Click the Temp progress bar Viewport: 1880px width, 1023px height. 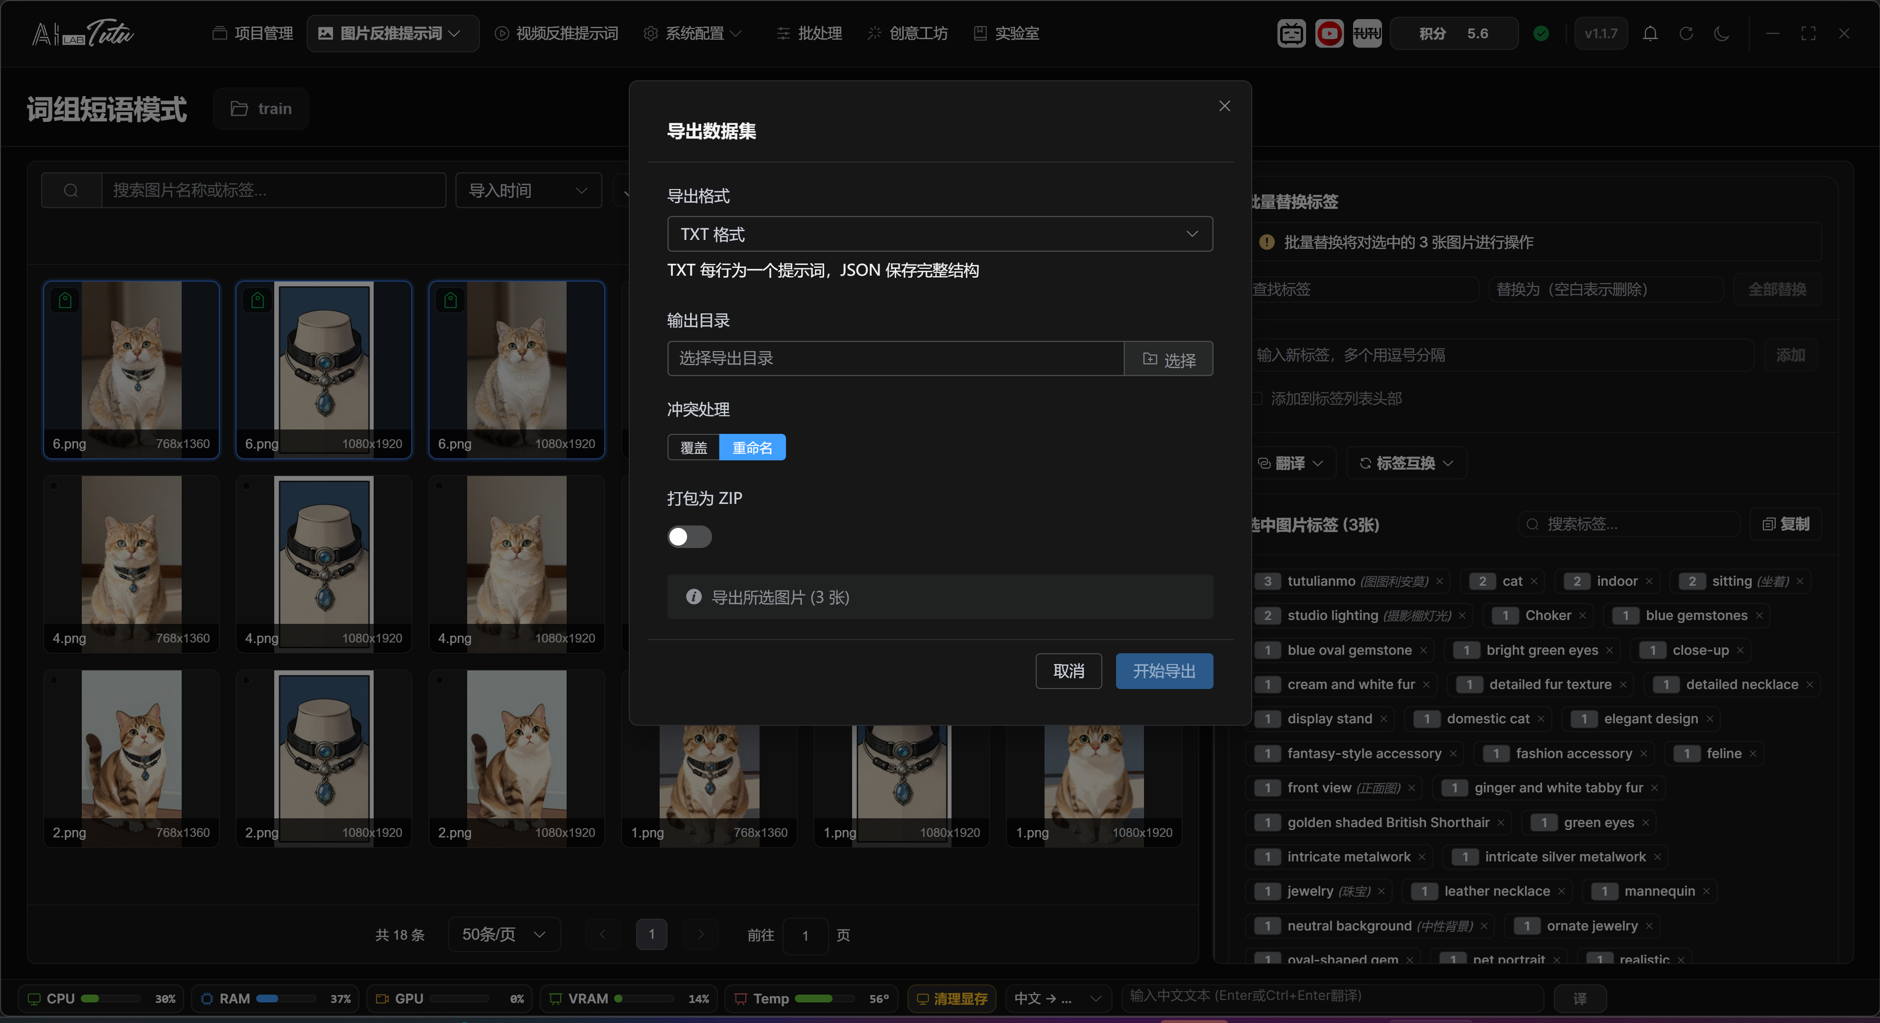pyautogui.click(x=825, y=999)
